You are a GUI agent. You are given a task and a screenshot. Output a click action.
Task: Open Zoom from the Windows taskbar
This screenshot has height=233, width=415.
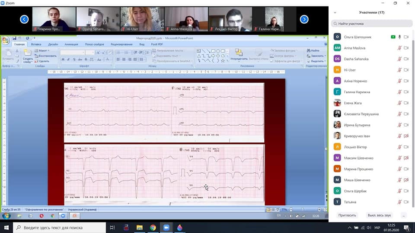click(165, 227)
